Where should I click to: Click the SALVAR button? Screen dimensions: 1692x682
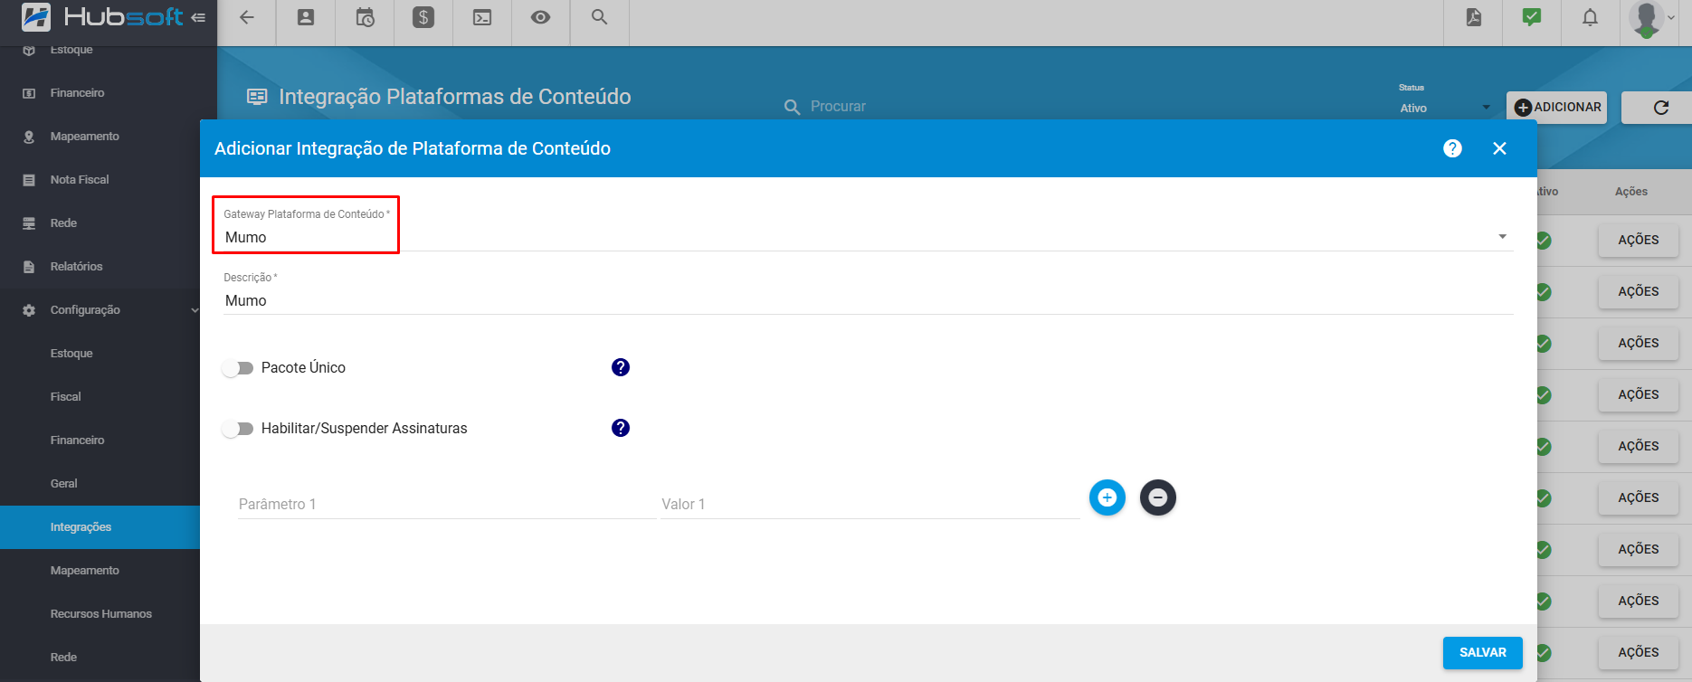click(x=1483, y=653)
